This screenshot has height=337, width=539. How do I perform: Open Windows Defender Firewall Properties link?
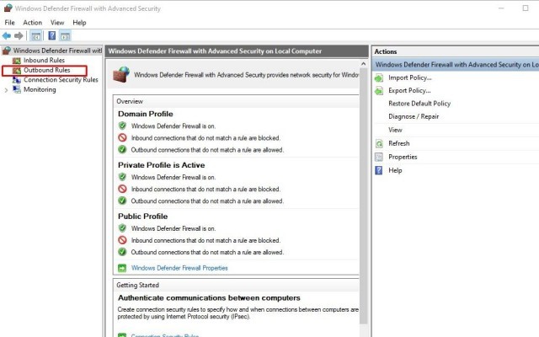(x=179, y=268)
